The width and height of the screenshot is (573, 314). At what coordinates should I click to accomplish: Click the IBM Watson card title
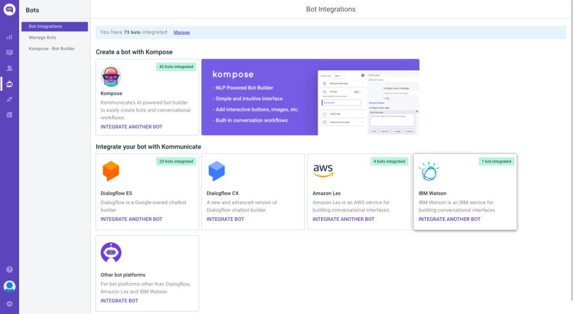[432, 193]
